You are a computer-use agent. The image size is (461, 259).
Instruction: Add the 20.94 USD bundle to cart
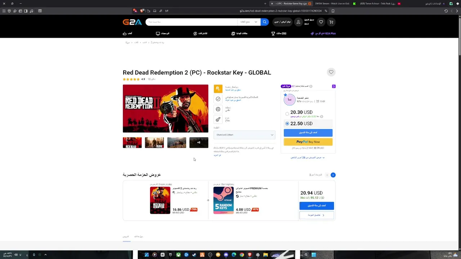pos(317,205)
